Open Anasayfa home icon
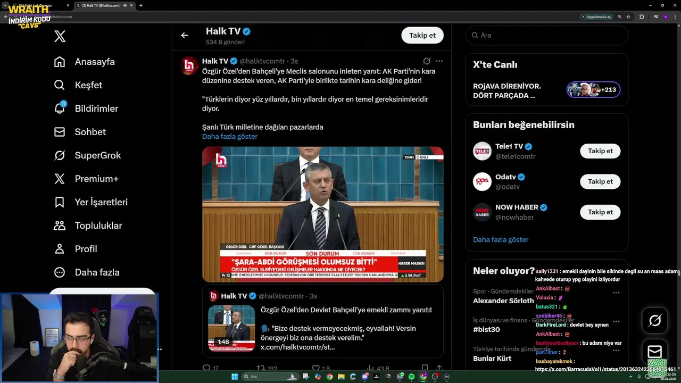The image size is (681, 383). tap(60, 62)
